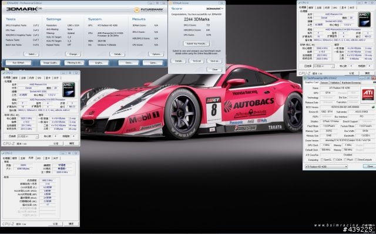Enable the DirectCompute checkbox in GPU-Z
The width and height of the screenshot is (376, 234).
356,160
